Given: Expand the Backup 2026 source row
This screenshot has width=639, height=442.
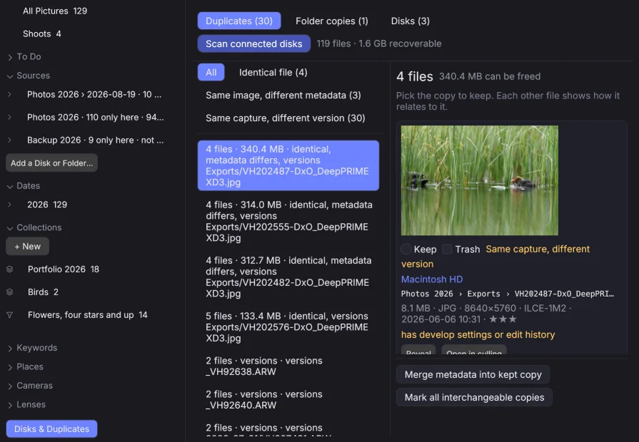Looking at the screenshot, I should (x=10, y=140).
